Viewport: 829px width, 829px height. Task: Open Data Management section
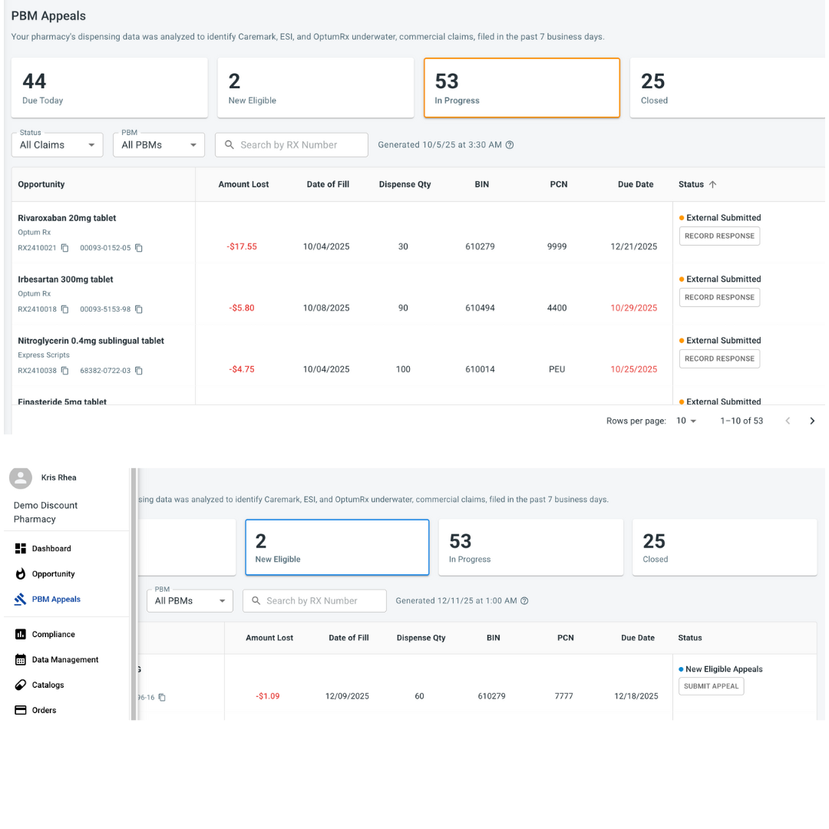coord(64,660)
